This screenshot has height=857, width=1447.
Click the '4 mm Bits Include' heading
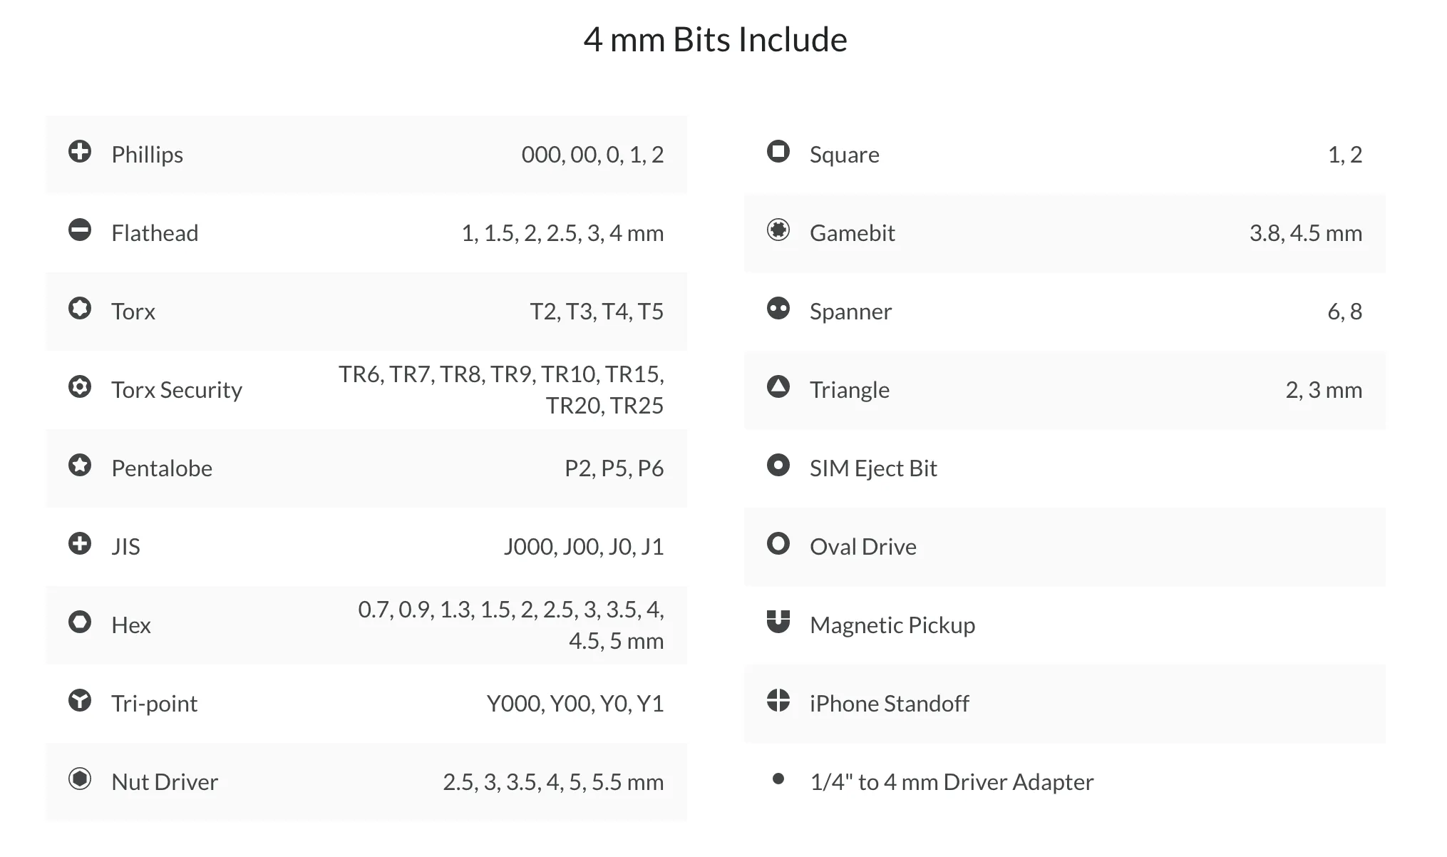point(715,39)
